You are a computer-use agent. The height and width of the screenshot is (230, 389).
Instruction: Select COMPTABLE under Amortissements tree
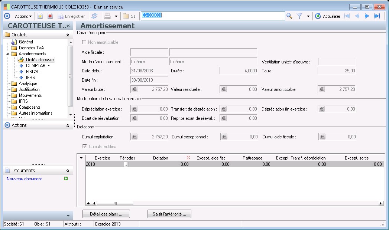(x=38, y=66)
